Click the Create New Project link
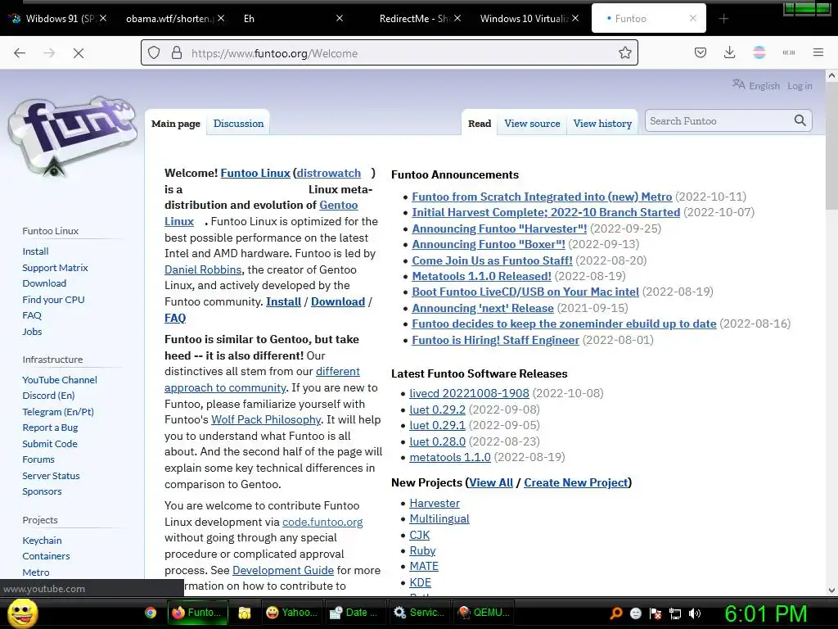This screenshot has height=629, width=838. [576, 482]
